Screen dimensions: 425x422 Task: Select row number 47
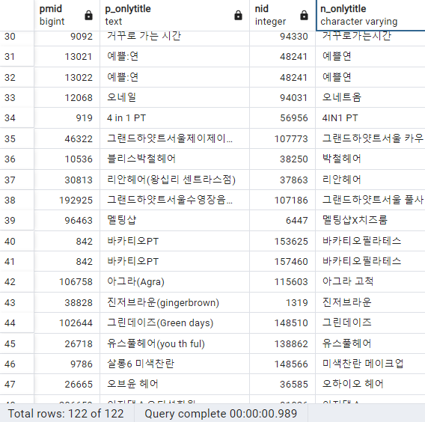click(16, 385)
